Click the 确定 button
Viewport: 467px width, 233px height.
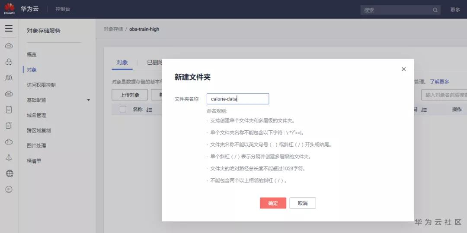click(273, 203)
